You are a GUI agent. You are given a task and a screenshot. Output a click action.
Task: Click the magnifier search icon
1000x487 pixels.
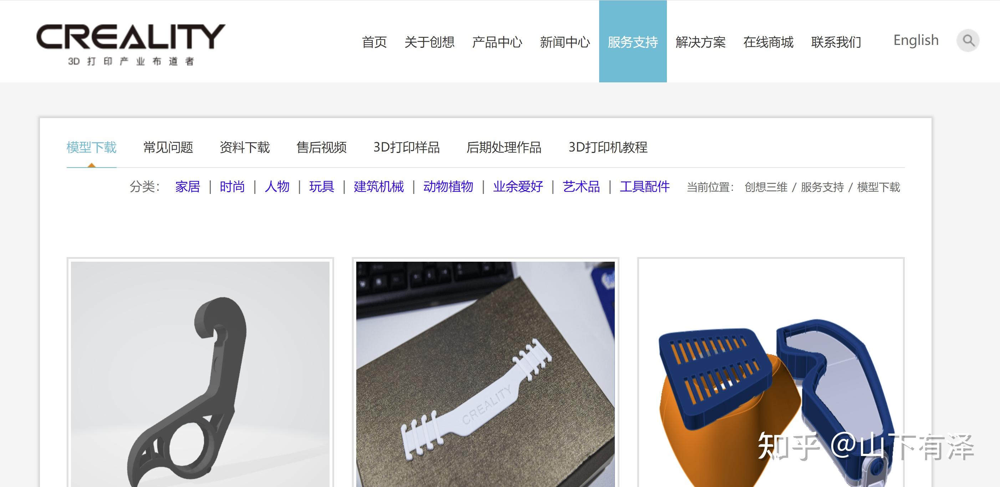click(x=968, y=41)
